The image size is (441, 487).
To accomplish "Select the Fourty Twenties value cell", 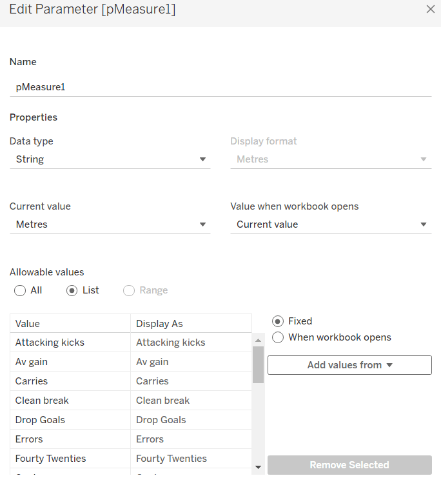I will click(50, 459).
